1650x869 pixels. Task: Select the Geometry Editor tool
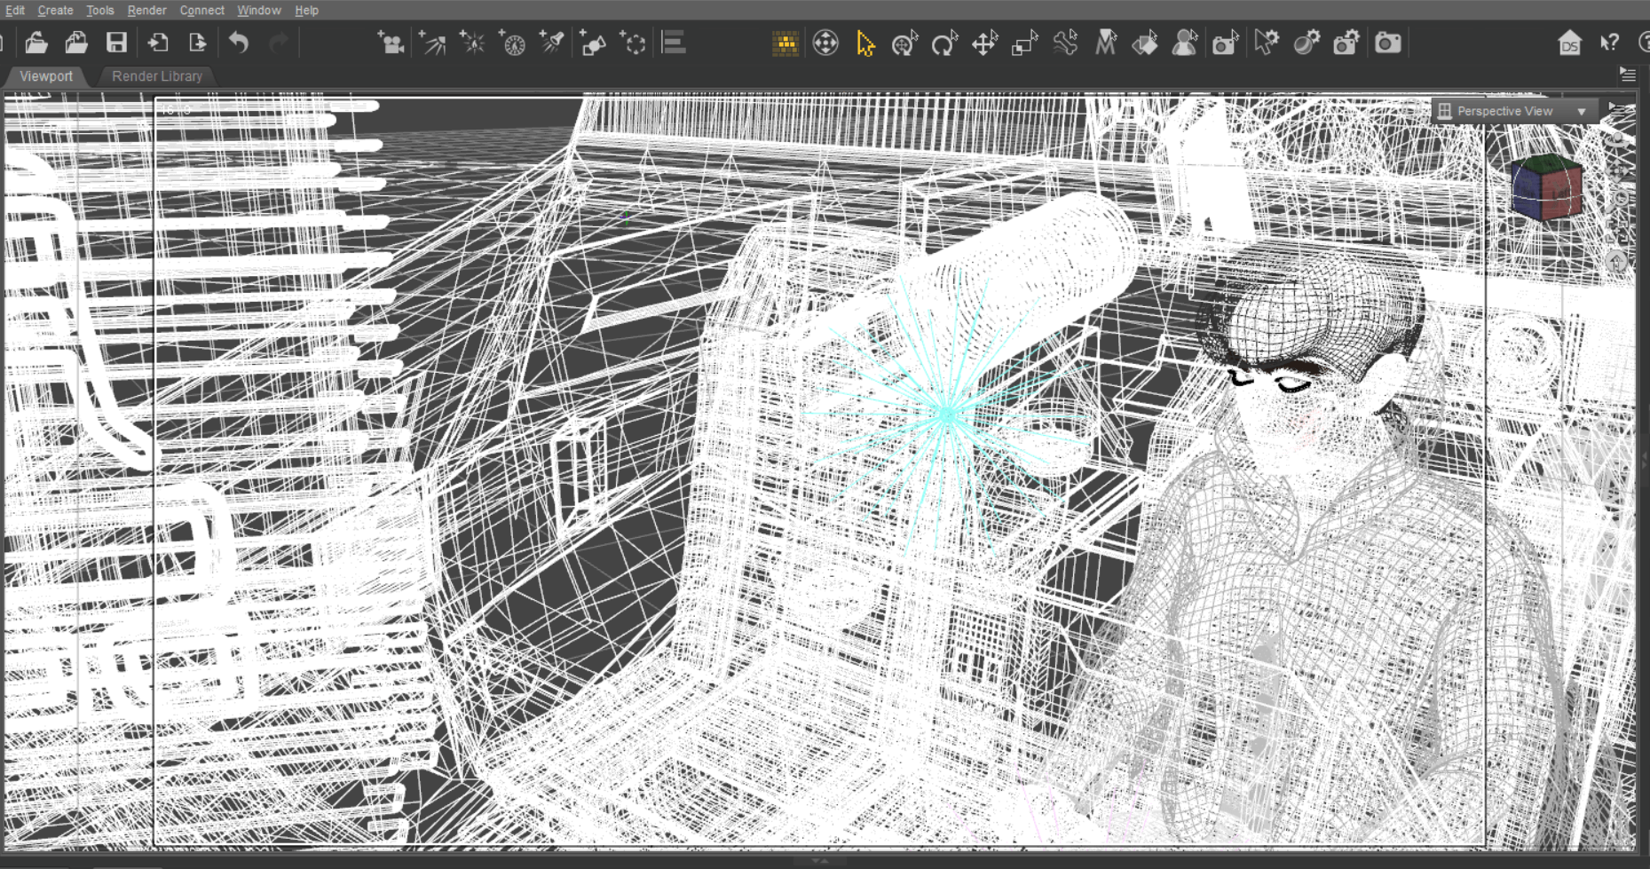pyautogui.click(x=1105, y=43)
